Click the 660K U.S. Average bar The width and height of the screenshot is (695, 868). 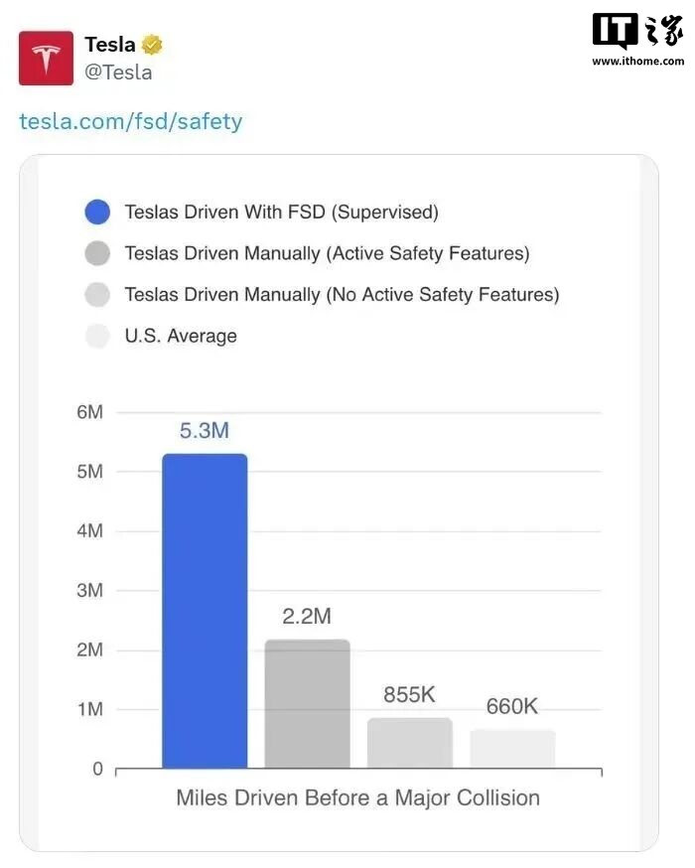[x=512, y=749]
